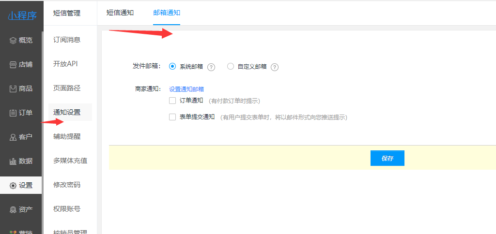This screenshot has height=234, width=496.
Task: Click the 数据 bar chart icon
Action: click(x=13, y=161)
